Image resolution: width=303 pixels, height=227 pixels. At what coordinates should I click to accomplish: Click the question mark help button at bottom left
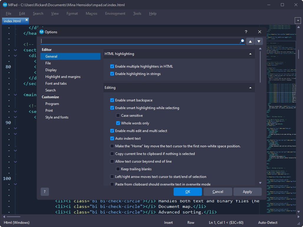45,192
